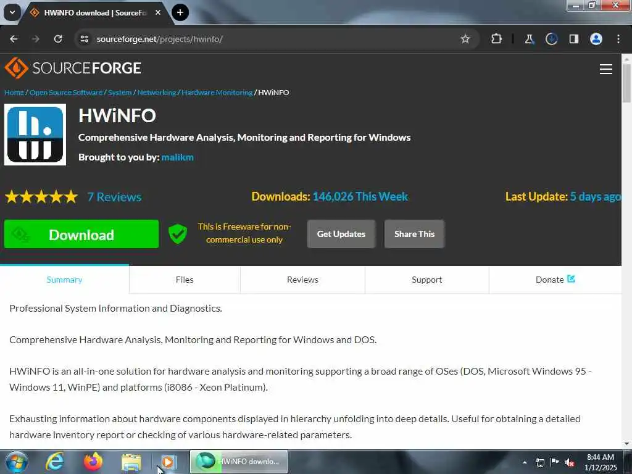
Task: Click the System breadcrumb link
Action: tap(120, 93)
